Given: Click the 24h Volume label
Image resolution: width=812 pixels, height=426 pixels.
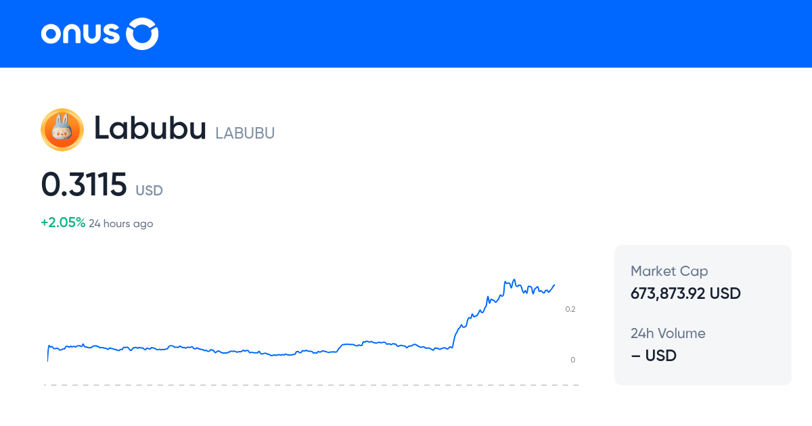Looking at the screenshot, I should (668, 333).
